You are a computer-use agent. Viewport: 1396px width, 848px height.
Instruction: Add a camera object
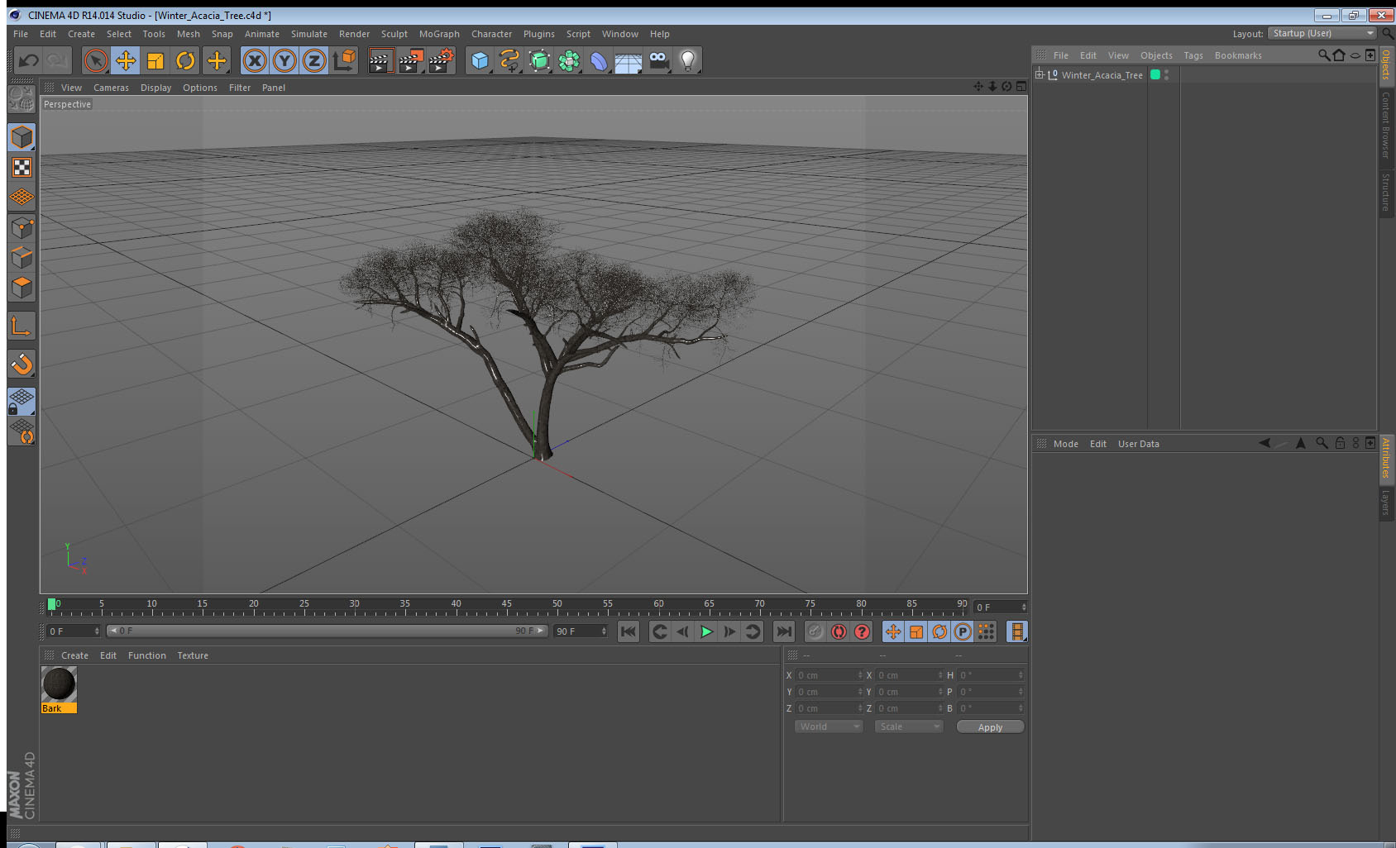point(658,60)
